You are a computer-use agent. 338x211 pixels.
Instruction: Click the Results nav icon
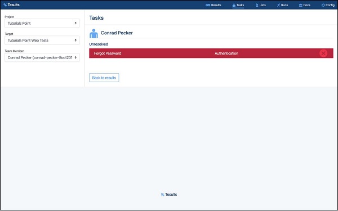tap(208, 5)
